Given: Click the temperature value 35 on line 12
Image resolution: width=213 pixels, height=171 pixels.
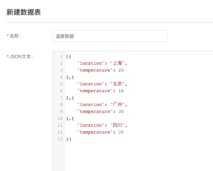Looking at the screenshot, I should [121, 132].
